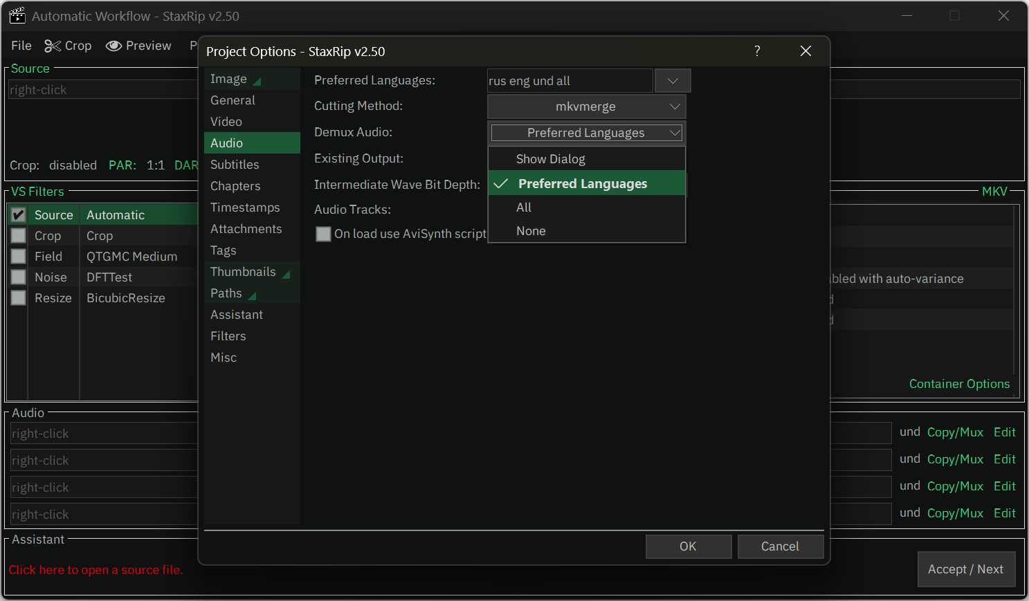Enable the Noise filter checkbox
The width and height of the screenshot is (1029, 601).
coord(19,277)
